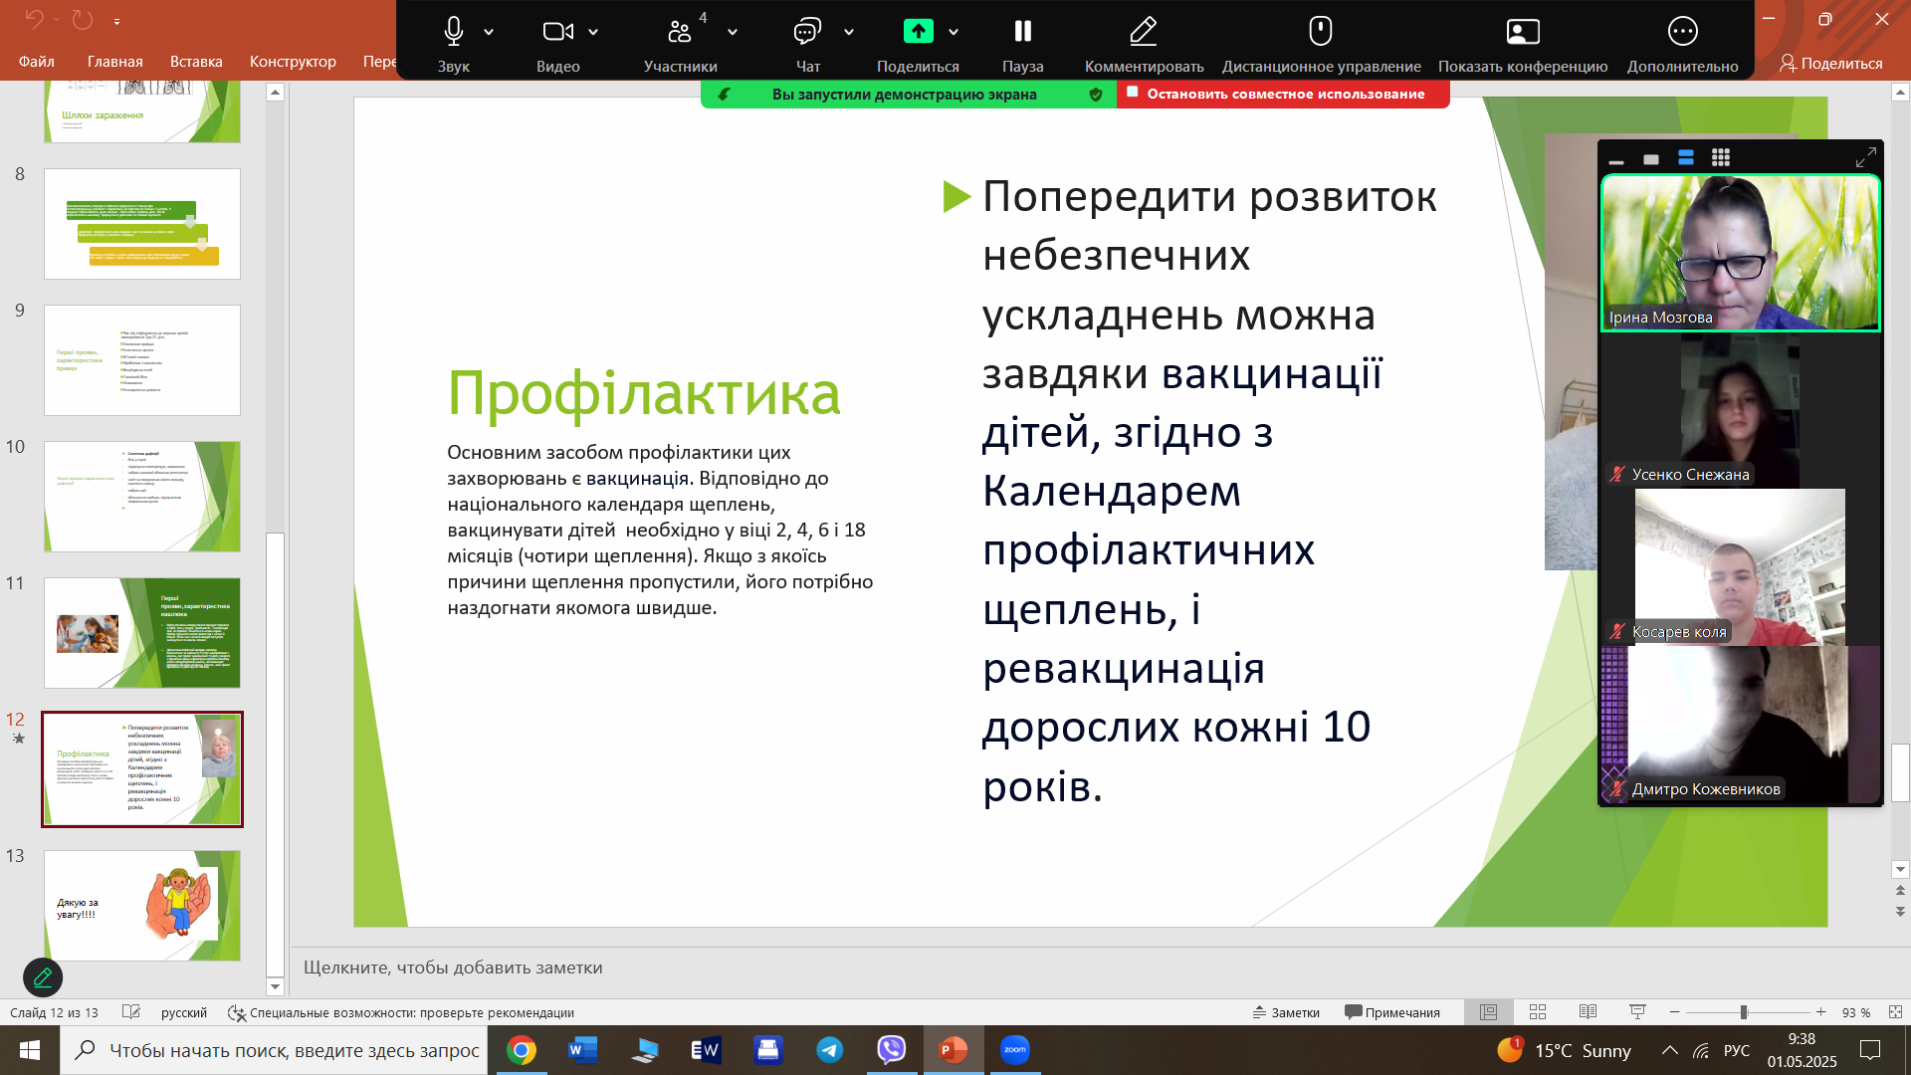This screenshot has width=1911, height=1075.
Task: Fit slide to current window icon
Action: [1895, 1012]
